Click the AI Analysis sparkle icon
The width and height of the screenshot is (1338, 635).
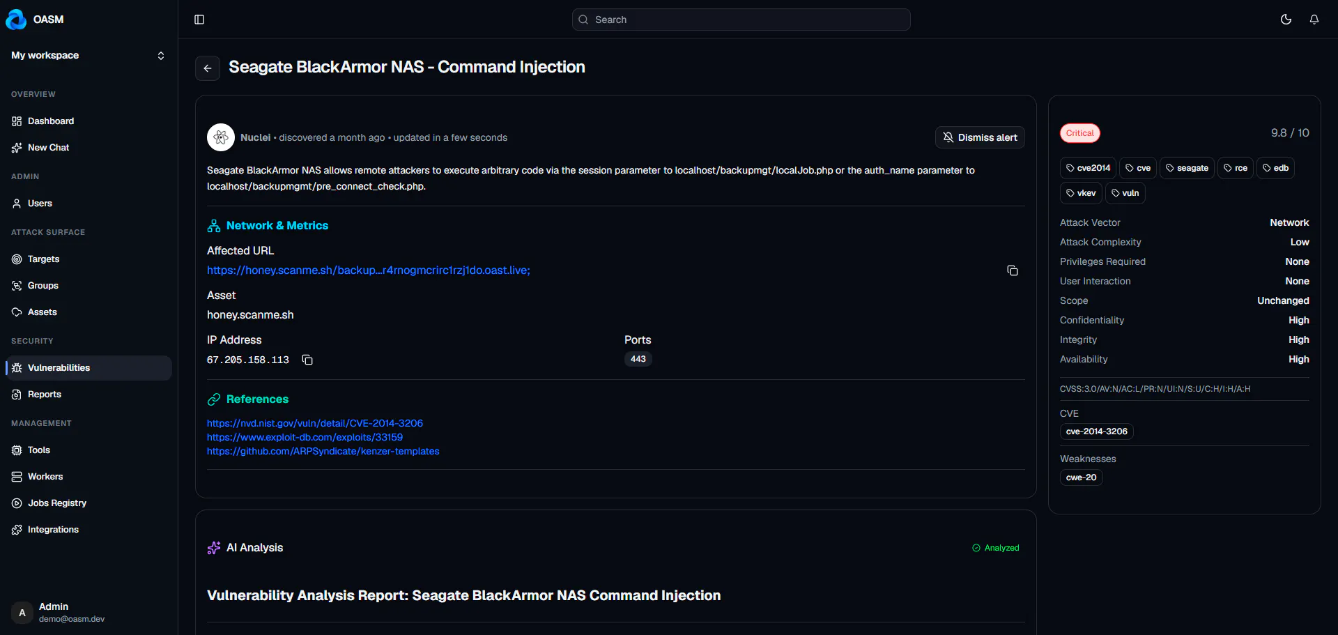point(214,548)
